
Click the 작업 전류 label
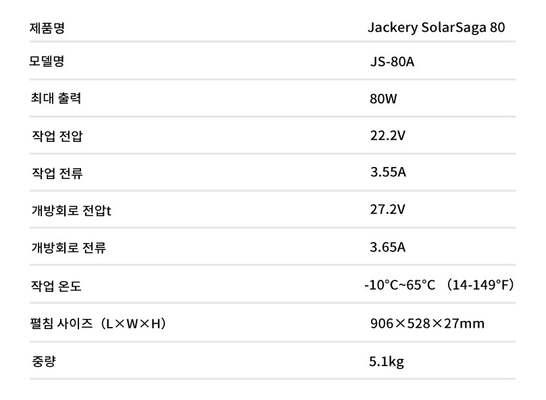click(x=57, y=173)
